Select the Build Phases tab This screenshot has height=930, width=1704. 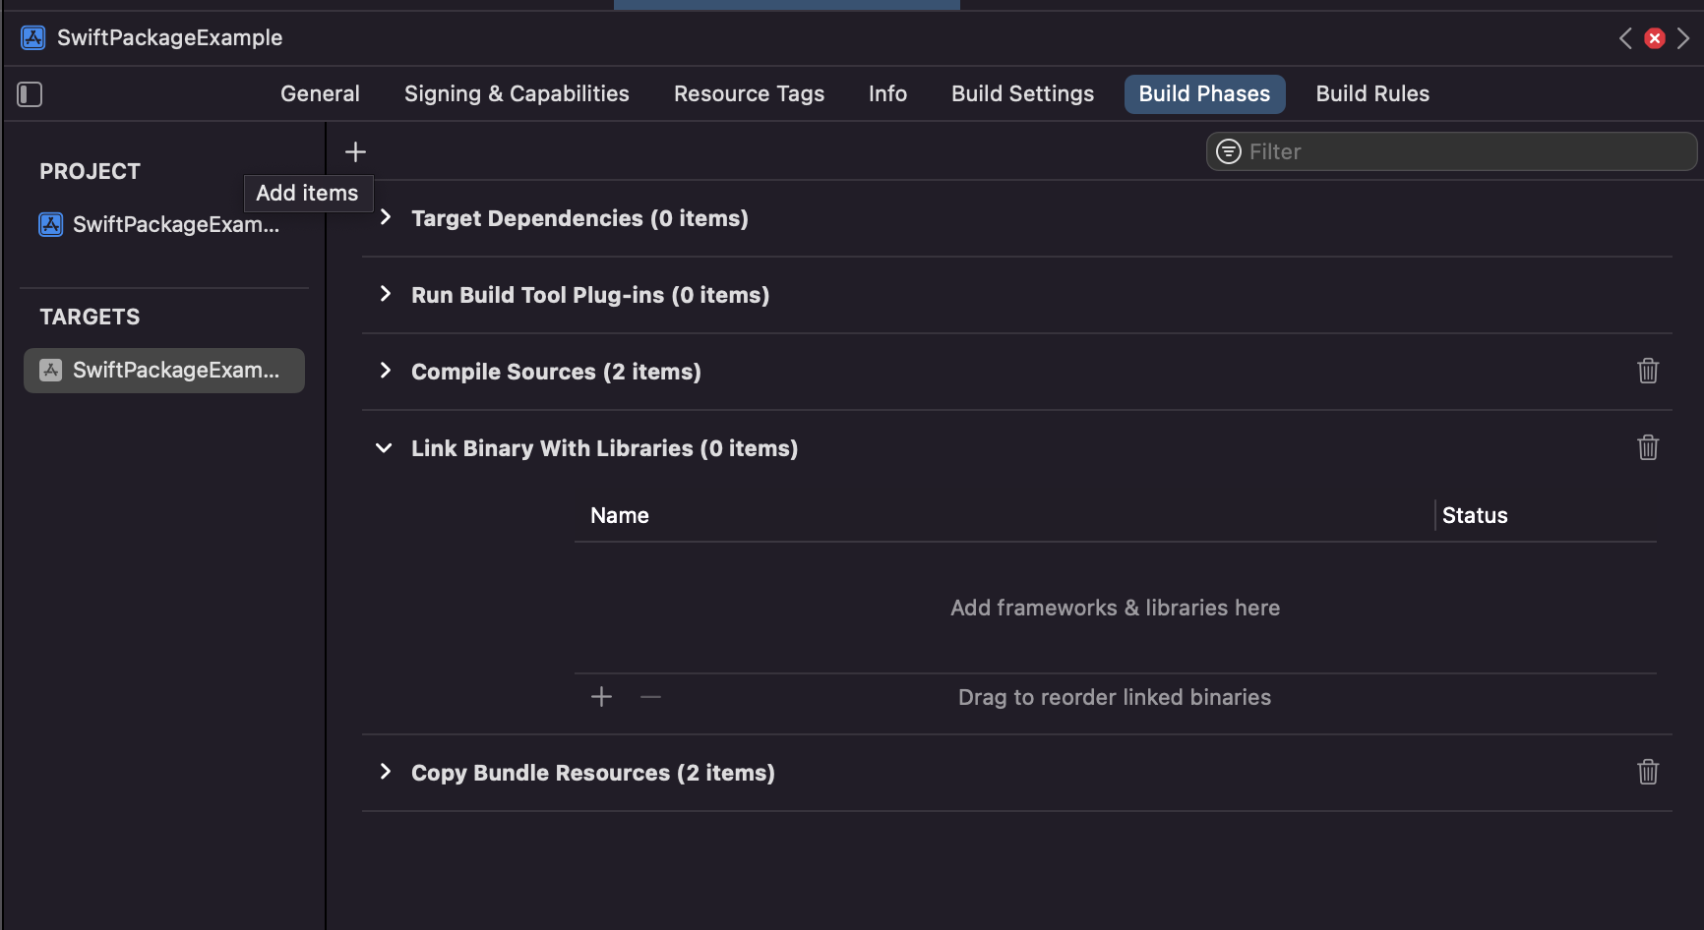coord(1204,93)
